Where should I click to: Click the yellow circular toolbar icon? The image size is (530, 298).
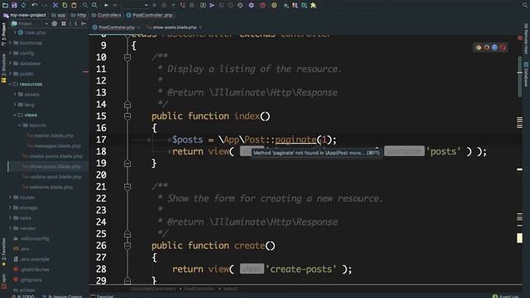274,5
